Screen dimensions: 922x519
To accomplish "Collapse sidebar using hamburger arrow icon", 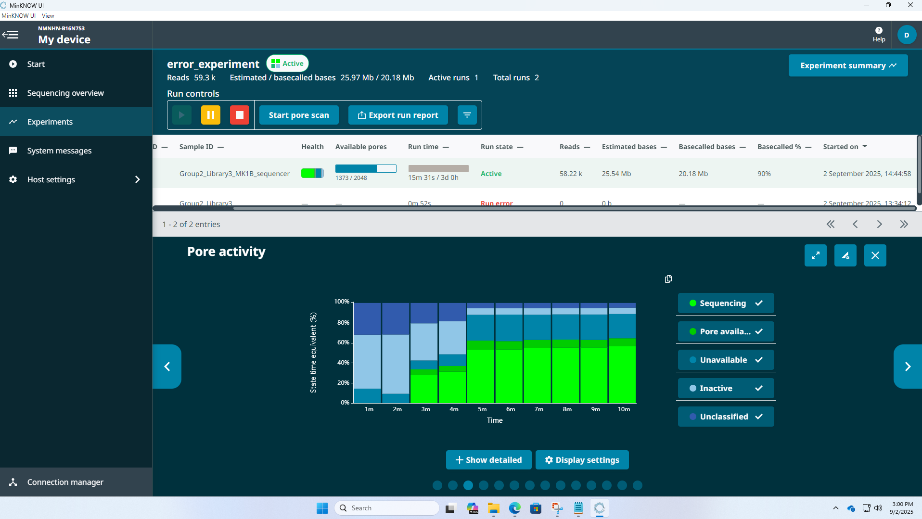I will click(x=11, y=35).
